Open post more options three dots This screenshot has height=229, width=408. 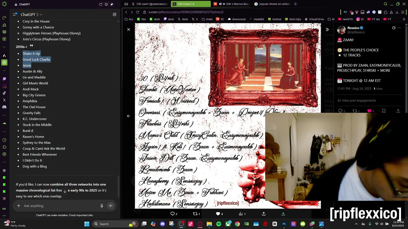point(399,28)
